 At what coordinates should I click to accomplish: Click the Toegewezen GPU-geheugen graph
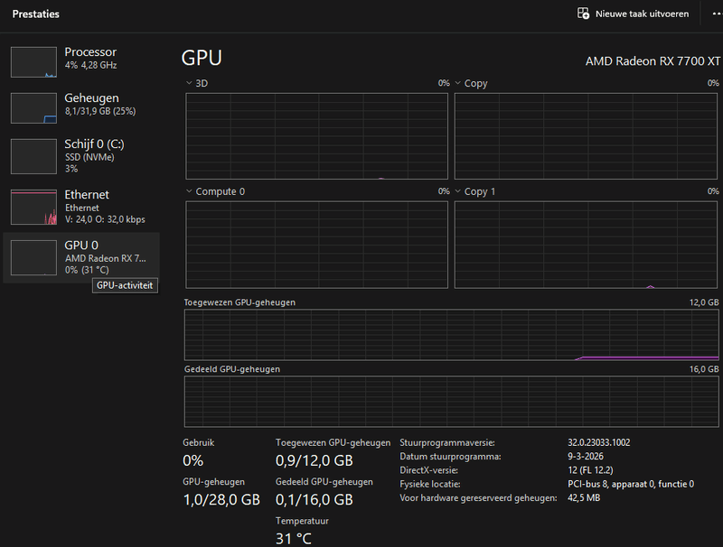451,335
